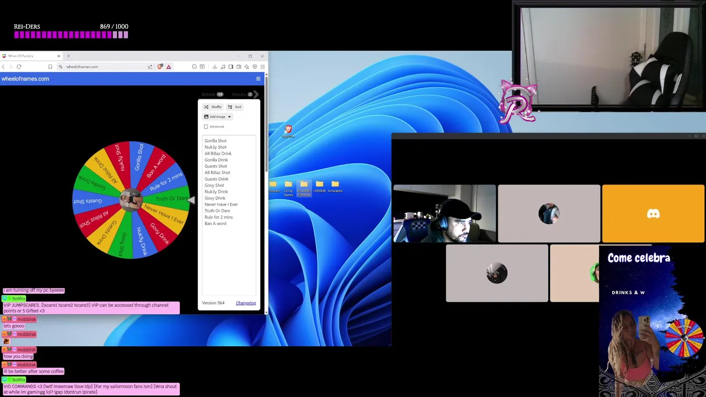Switch to the Entries tab
The image size is (706, 397).
tap(212, 94)
